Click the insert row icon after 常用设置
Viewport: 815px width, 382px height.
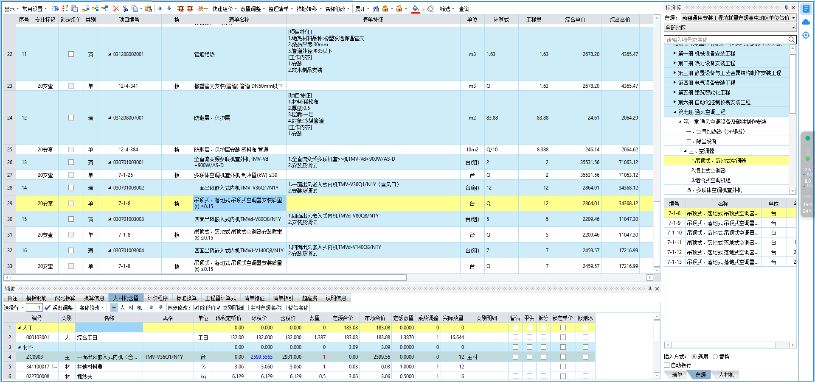[55, 8]
